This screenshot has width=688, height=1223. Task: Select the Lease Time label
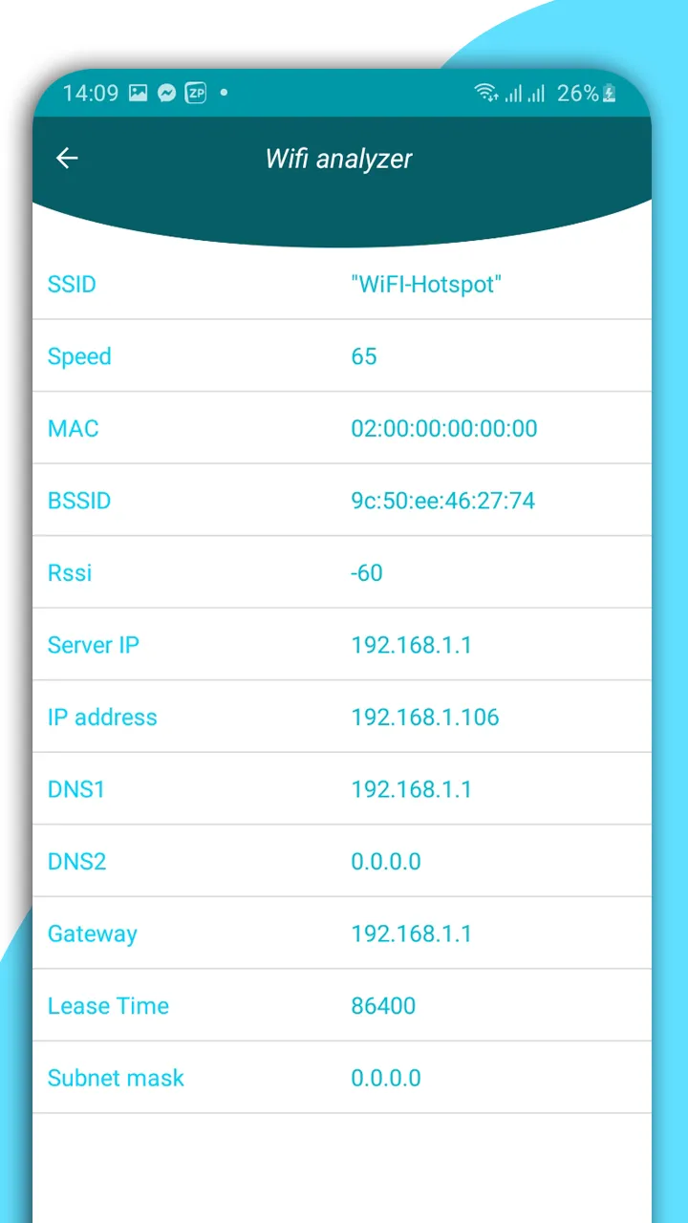point(108,1005)
